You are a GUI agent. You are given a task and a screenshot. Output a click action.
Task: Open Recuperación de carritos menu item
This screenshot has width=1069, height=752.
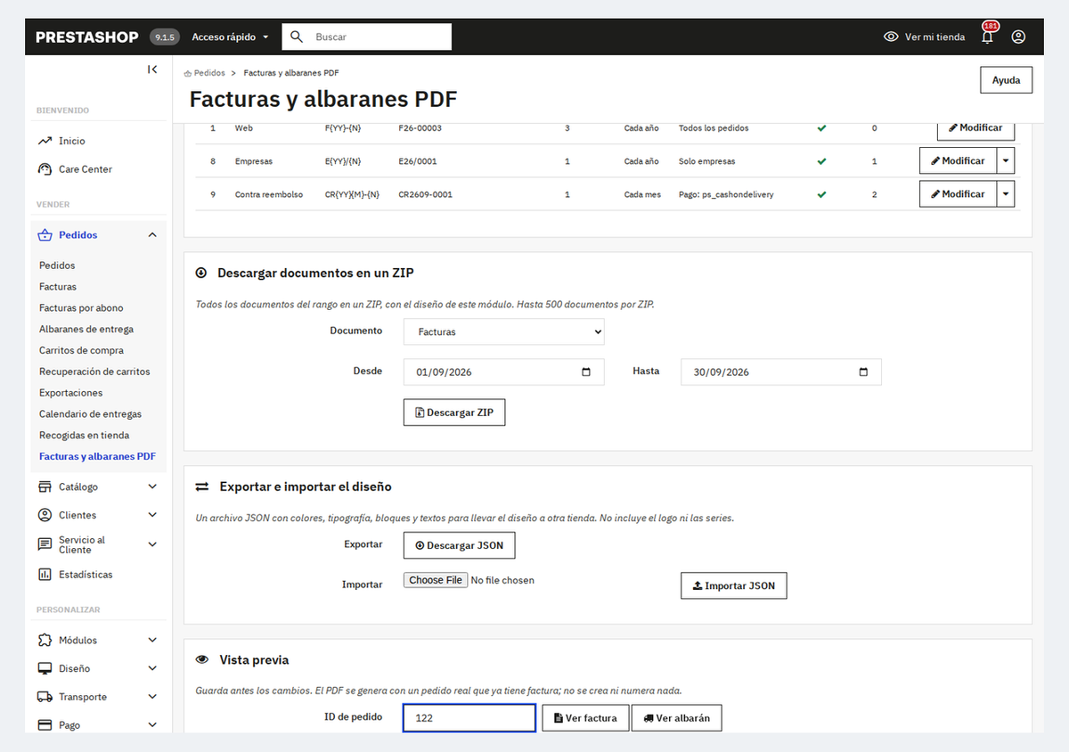point(94,372)
